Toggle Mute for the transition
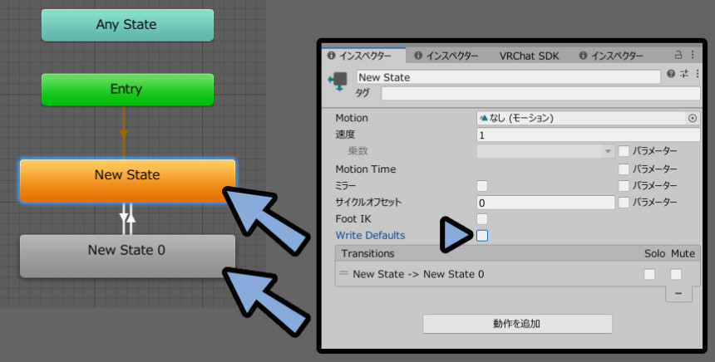This screenshot has height=362, width=715. (x=676, y=274)
